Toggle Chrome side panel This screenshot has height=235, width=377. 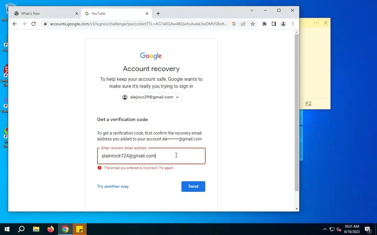tap(274, 24)
